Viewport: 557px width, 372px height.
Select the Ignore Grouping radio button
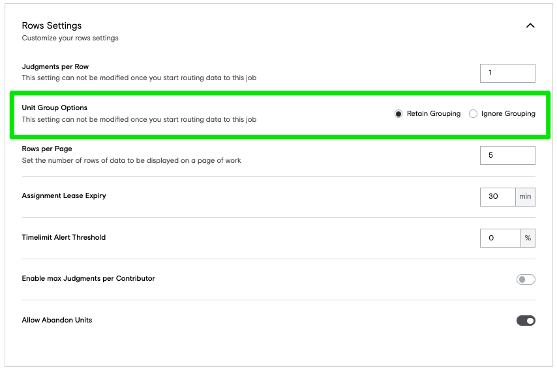(x=473, y=114)
